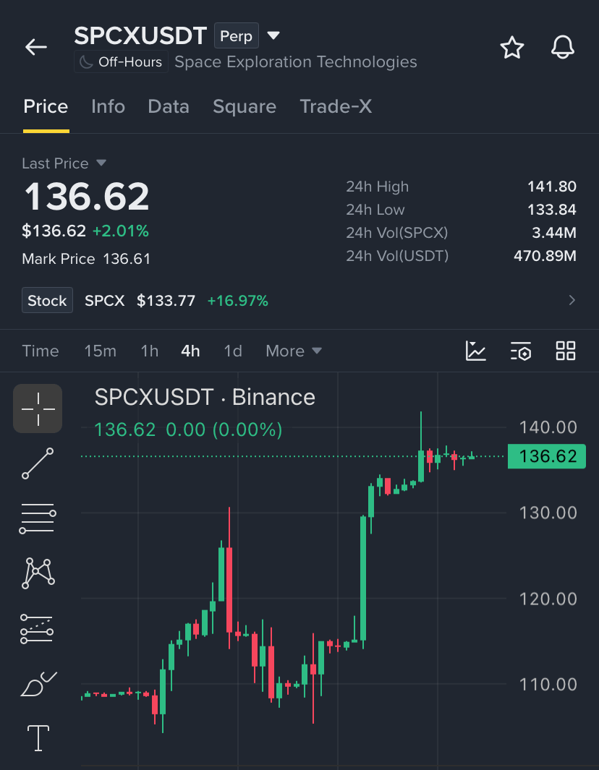Tap the 24h Vol(SPCX) value 3.44M
599x770 pixels.
[554, 233]
